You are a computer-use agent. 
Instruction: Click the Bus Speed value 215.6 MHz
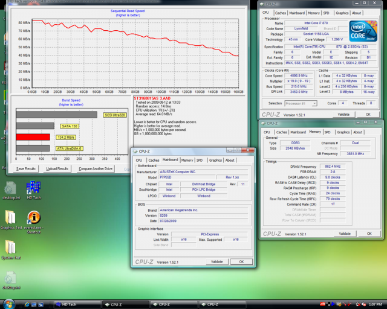(299, 86)
